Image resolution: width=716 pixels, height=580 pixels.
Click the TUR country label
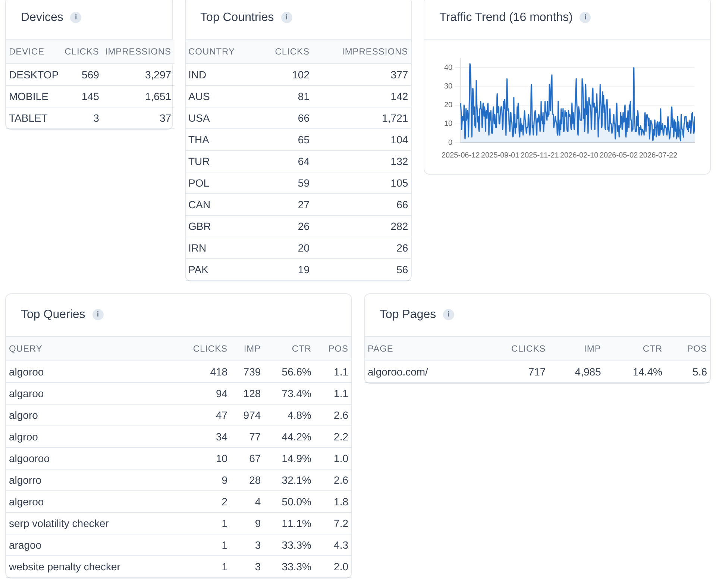pyautogui.click(x=199, y=162)
